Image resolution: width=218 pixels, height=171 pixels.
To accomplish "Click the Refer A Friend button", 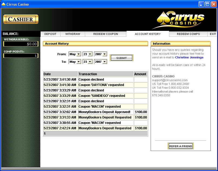I will click(x=181, y=146).
